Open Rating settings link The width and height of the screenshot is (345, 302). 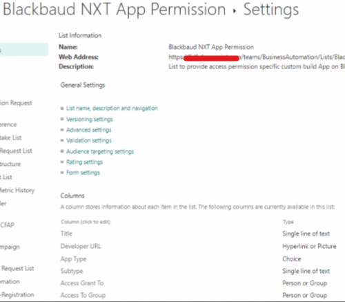point(84,162)
